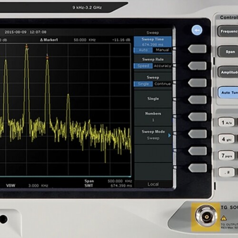Click the TG output warning triangle icon
This screenshot has height=238, width=238.
point(224,218)
